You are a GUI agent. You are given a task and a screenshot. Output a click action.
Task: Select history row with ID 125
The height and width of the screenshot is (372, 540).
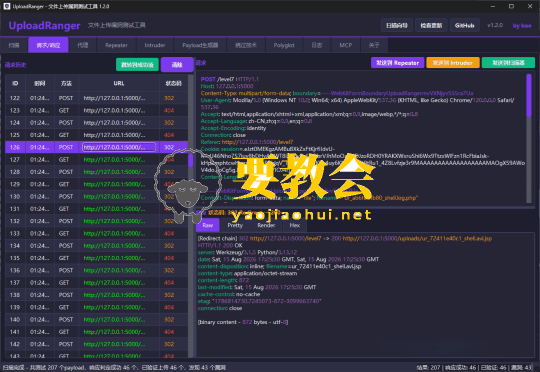[96, 135]
